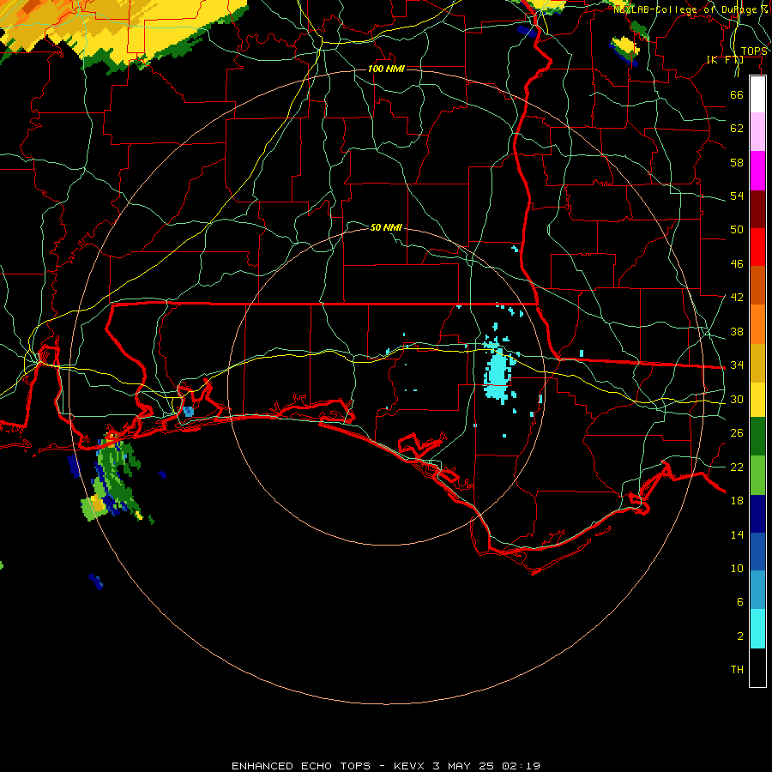Click the light green legend swatch
Viewport: 772px width, 772px height.
757,475
